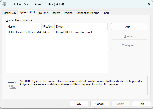Click the Add... button
The width and height of the screenshot is (153, 110).
[x=129, y=27]
